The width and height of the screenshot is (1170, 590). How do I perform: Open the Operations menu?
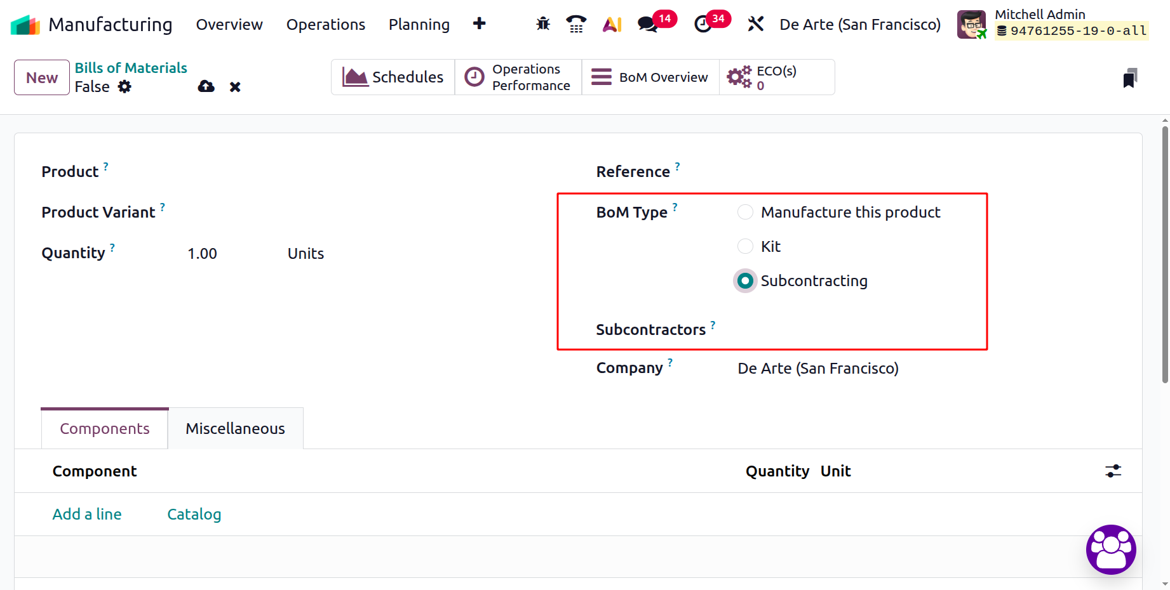point(325,24)
